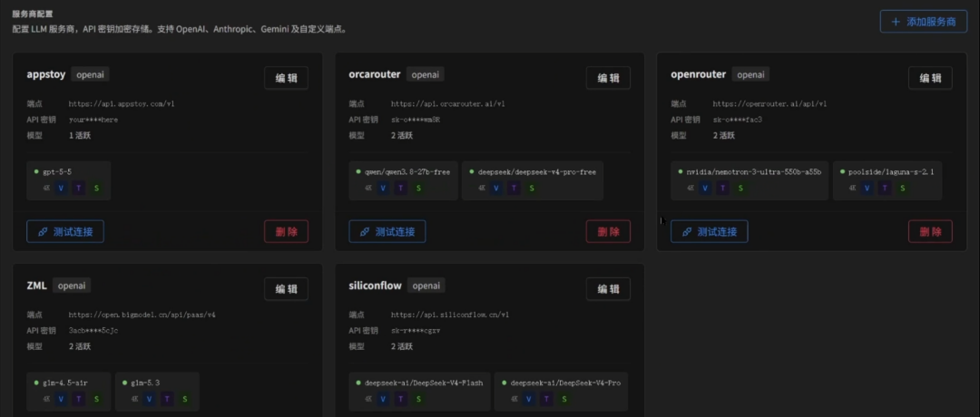Click the V badge on deepseek/deepseek-v4-pro-free
980x417 pixels.
point(496,188)
